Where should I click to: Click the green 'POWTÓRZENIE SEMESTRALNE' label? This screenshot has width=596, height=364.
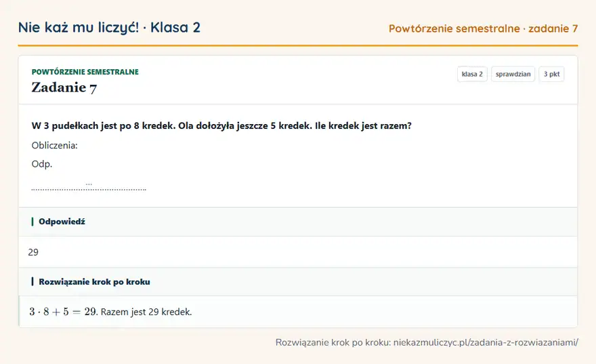pyautogui.click(x=85, y=72)
